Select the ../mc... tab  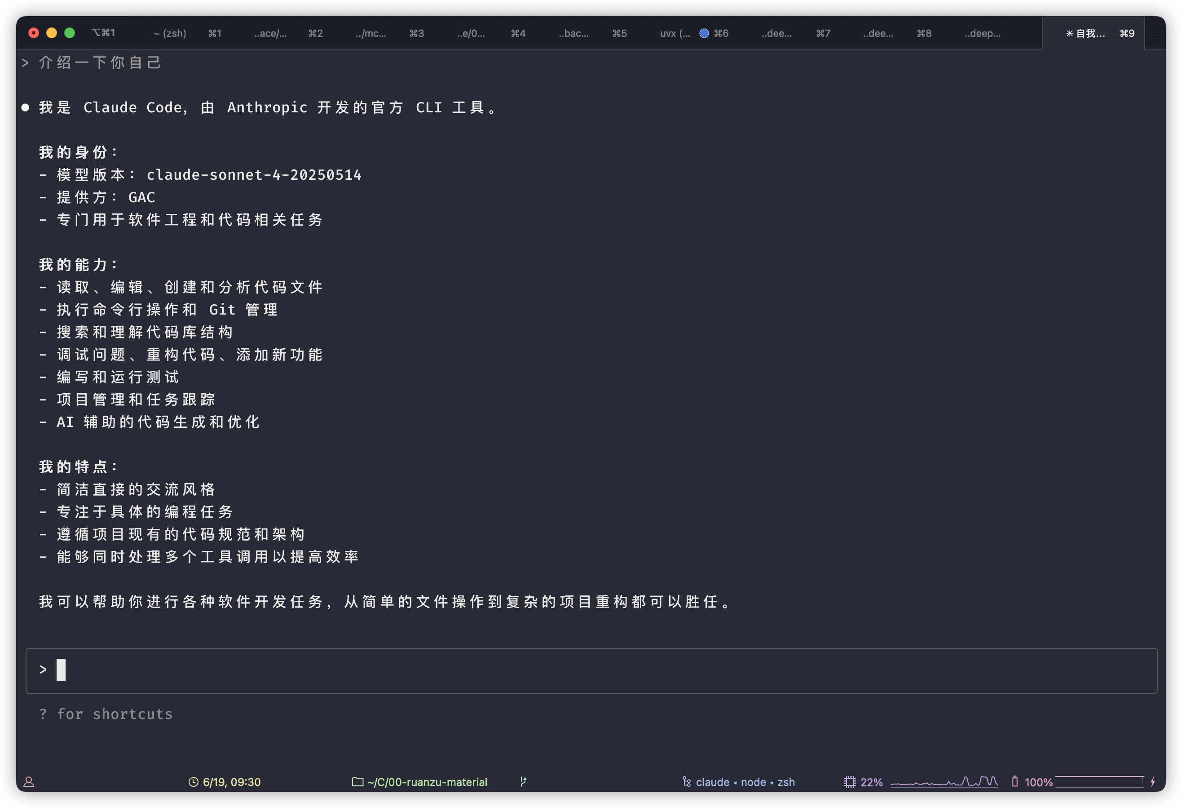371,34
